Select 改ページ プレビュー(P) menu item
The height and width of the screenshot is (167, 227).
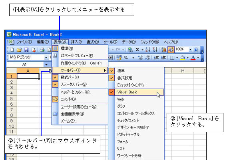(x=80, y=55)
